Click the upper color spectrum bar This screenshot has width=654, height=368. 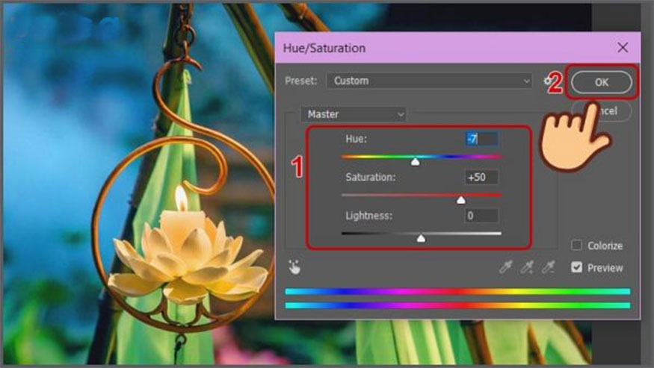point(457,291)
